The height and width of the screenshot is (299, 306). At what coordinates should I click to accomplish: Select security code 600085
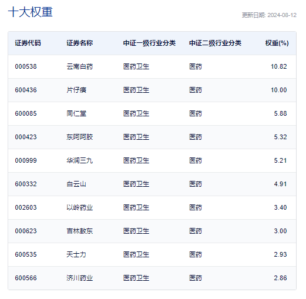click(x=26, y=113)
